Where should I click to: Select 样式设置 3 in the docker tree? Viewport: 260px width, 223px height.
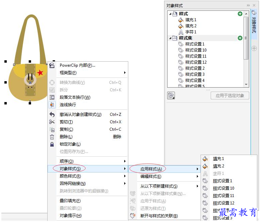(x=195, y=74)
